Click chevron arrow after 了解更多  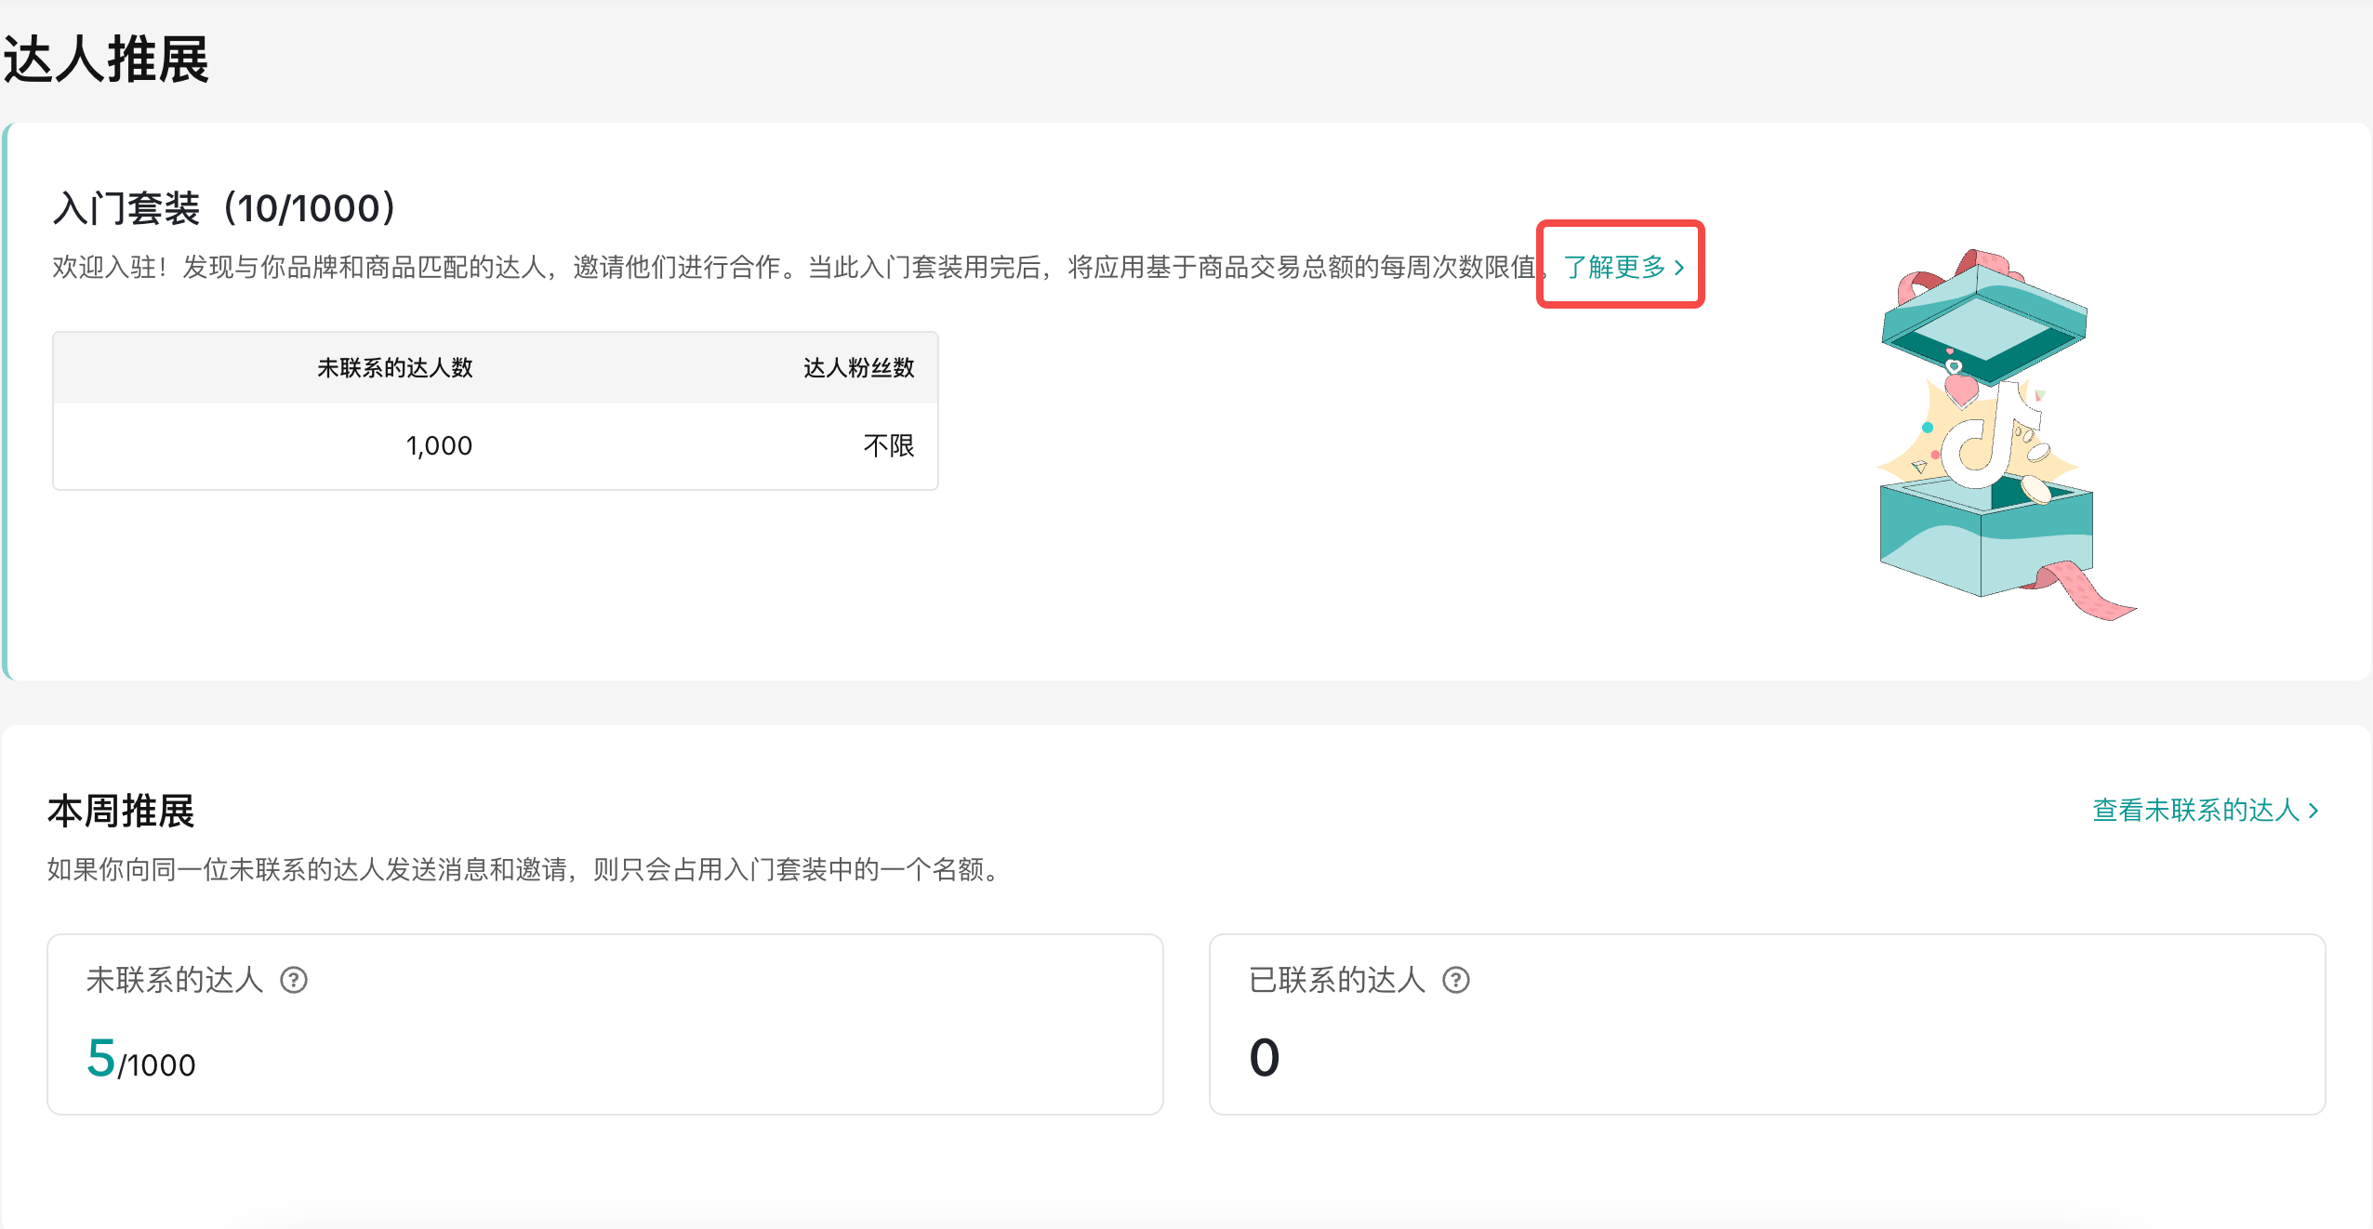pos(1679,268)
